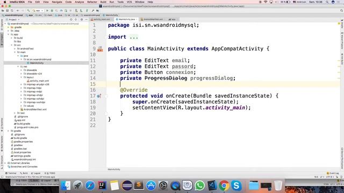This screenshot has width=344, height=193.
Task: Select activity_main.xml in project tree
Action: pyautogui.click(x=39, y=81)
